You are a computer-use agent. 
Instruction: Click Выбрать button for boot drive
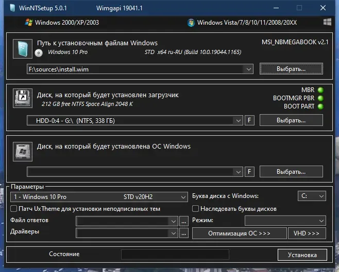pyautogui.click(x=291, y=120)
